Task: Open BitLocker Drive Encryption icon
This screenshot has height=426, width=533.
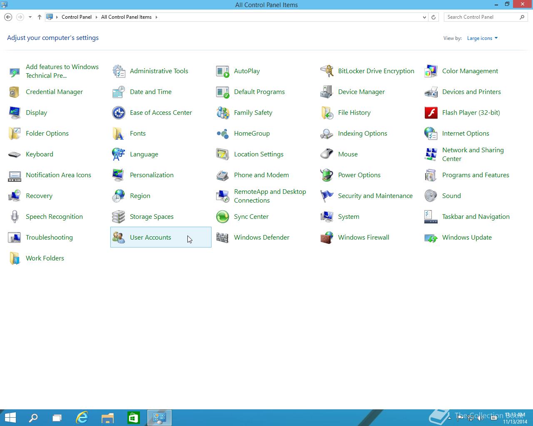Action: pyautogui.click(x=327, y=71)
